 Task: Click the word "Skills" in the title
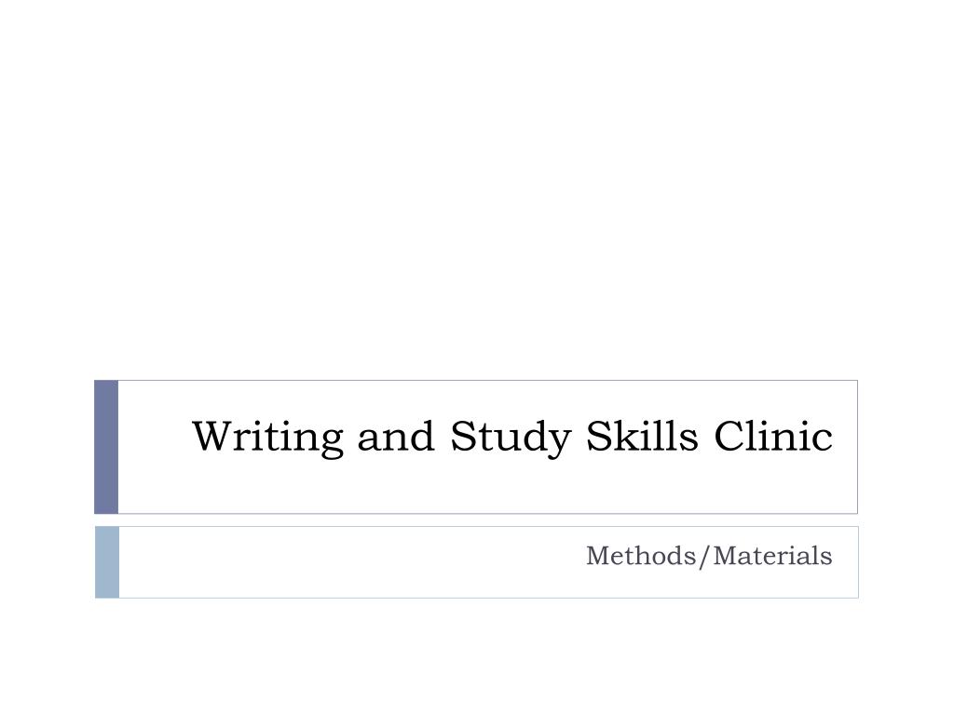[x=642, y=436]
